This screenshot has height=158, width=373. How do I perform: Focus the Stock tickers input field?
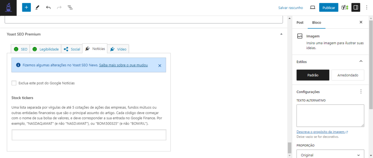coord(89,135)
